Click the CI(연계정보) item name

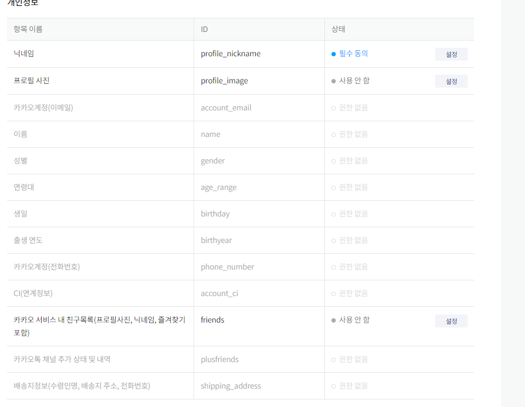pos(33,293)
